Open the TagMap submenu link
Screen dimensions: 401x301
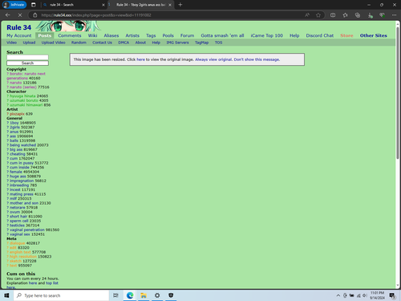[x=201, y=43]
